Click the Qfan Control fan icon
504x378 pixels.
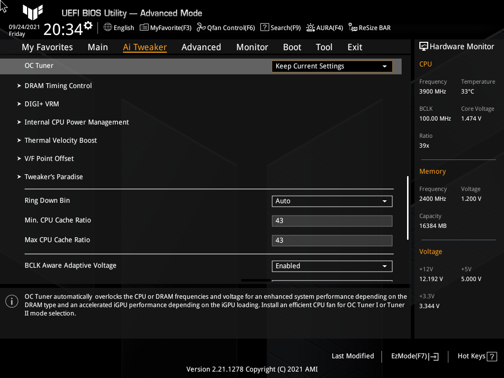(201, 28)
